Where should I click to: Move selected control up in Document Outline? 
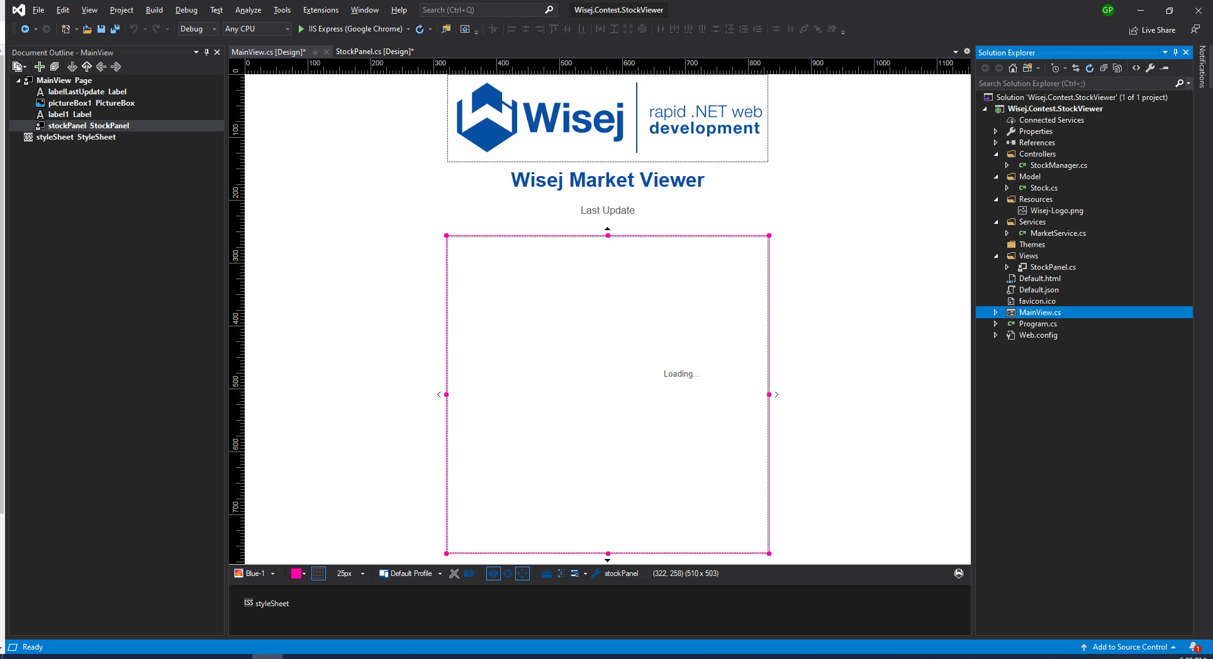coord(87,67)
